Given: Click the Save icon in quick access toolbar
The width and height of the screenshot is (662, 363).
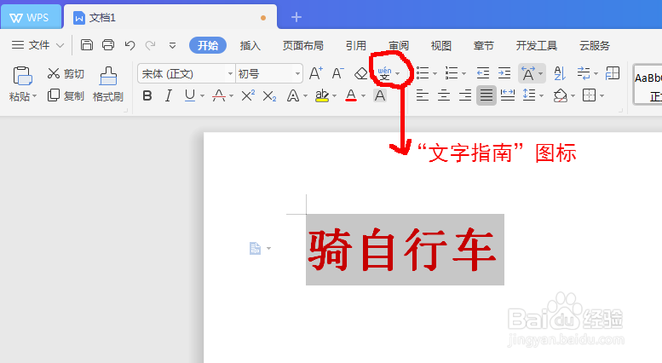Looking at the screenshot, I should [87, 45].
